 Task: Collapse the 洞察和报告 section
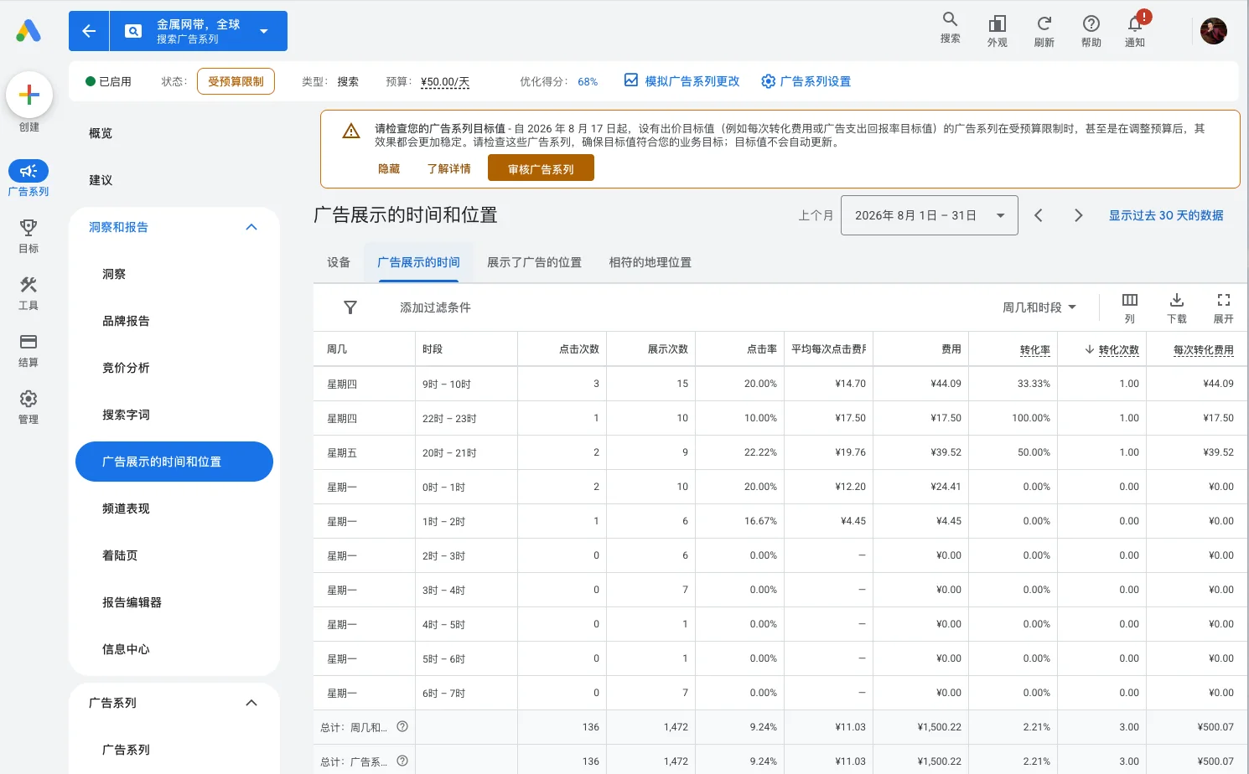tap(251, 227)
